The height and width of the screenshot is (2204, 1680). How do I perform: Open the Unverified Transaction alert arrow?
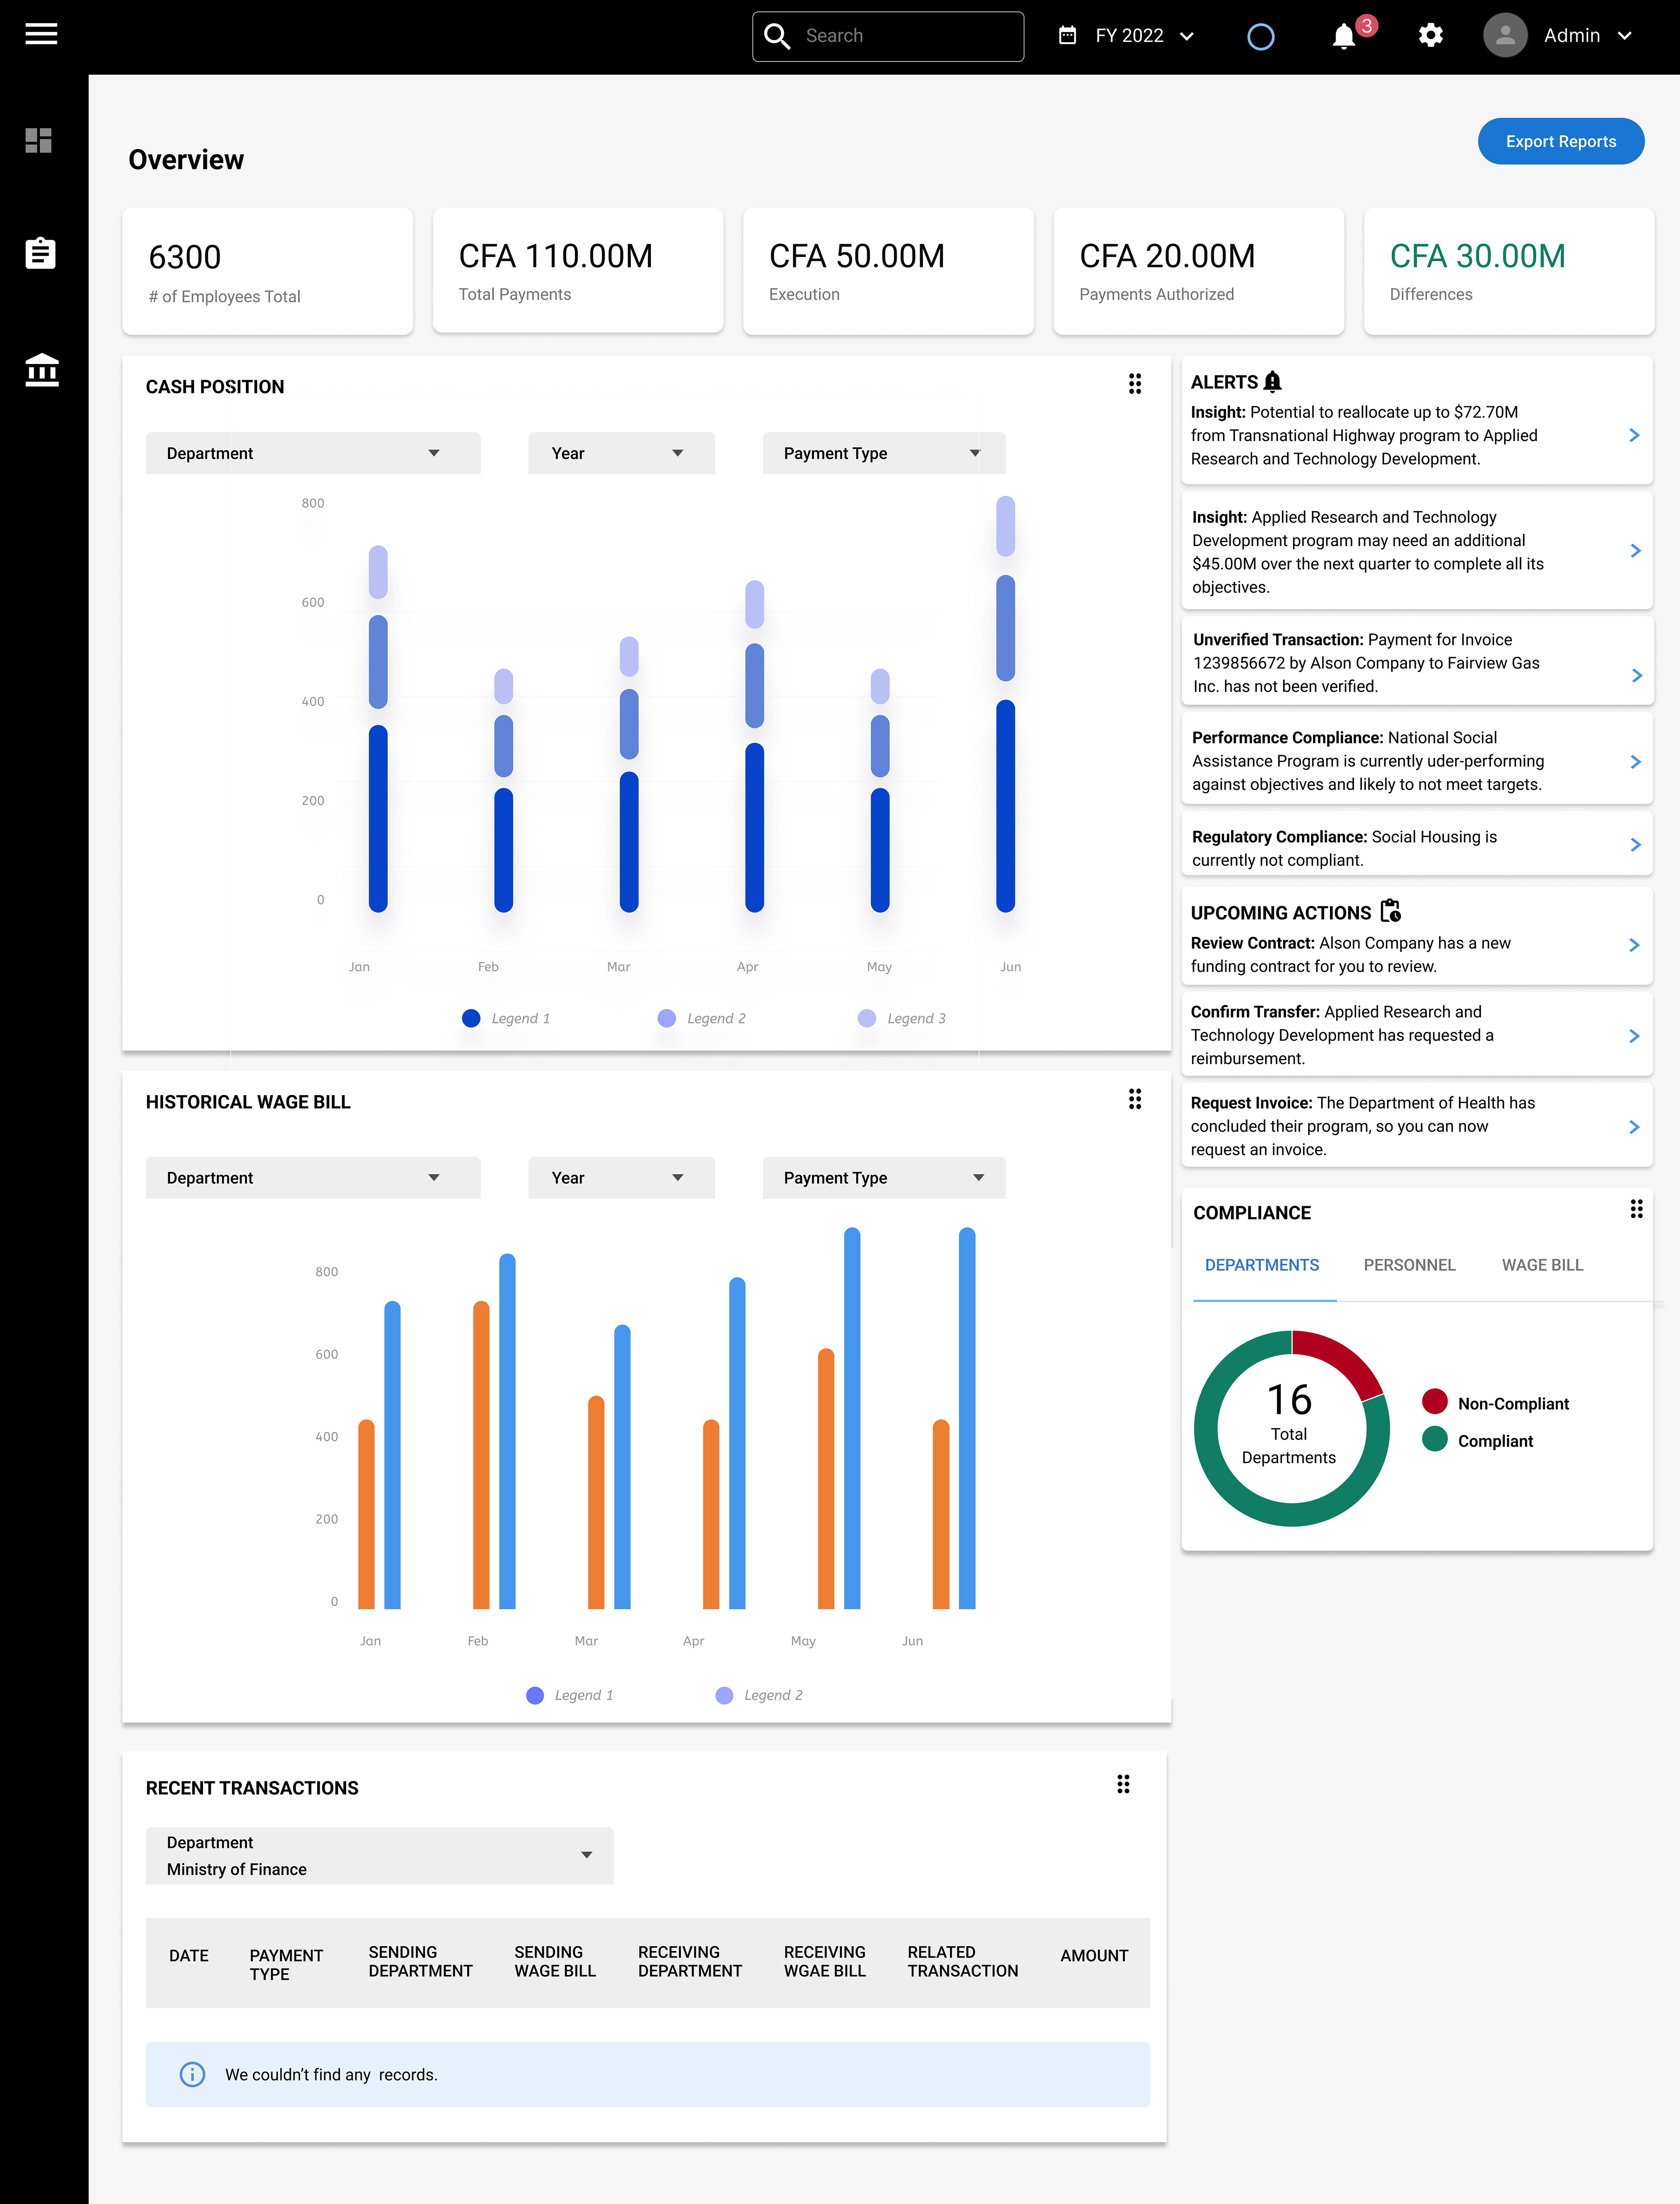(x=1637, y=676)
